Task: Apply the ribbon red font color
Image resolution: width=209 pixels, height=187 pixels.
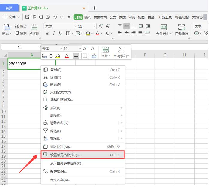Action: pyautogui.click(x=97, y=33)
